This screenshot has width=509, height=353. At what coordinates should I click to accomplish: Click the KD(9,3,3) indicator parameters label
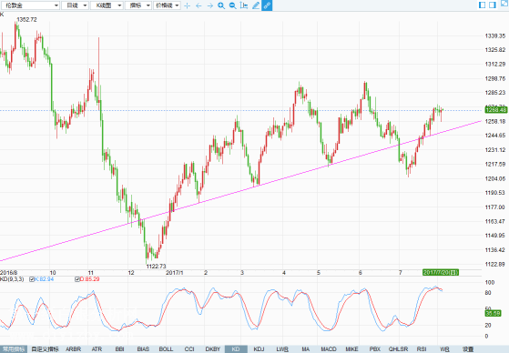pyautogui.click(x=12, y=279)
